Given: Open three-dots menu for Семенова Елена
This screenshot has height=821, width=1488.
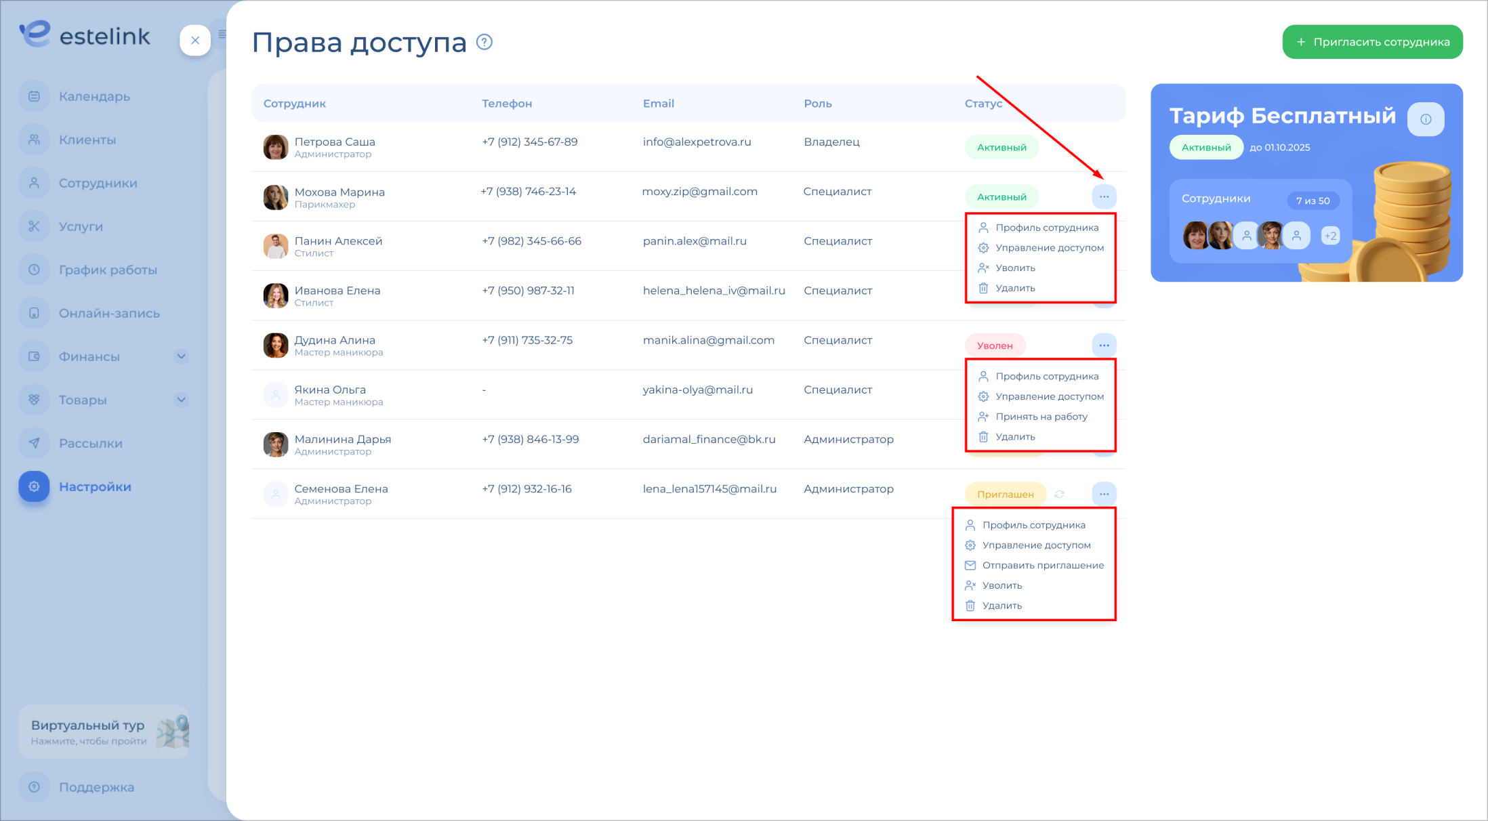Looking at the screenshot, I should 1104,494.
